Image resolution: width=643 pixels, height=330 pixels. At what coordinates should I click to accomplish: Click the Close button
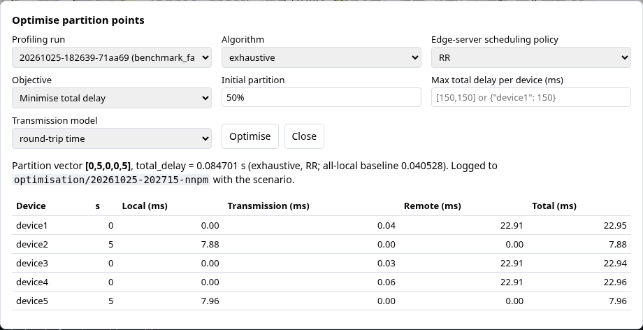pyautogui.click(x=304, y=136)
